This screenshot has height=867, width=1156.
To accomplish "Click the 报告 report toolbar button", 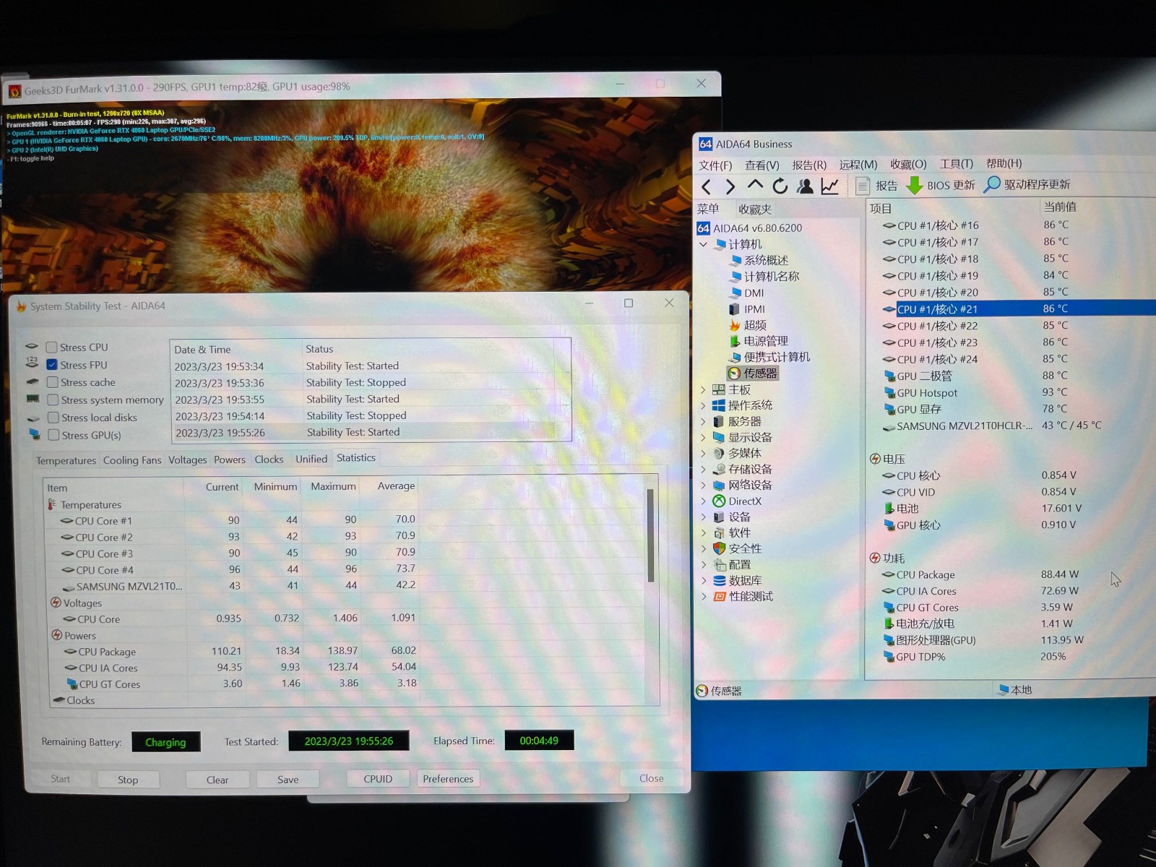I will click(x=876, y=186).
